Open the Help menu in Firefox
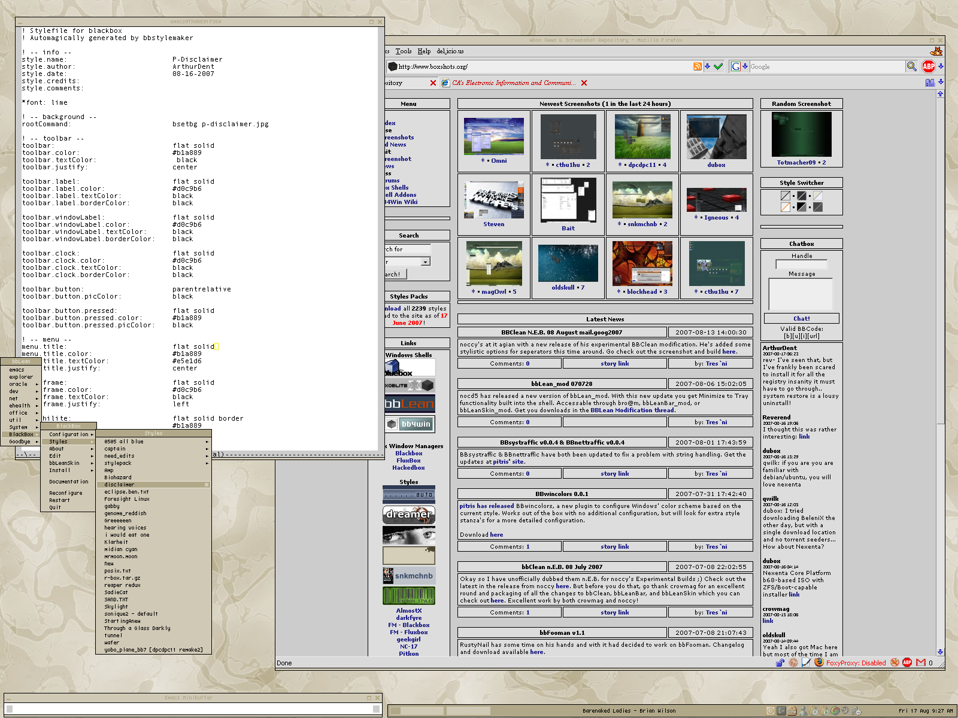The height and width of the screenshot is (718, 958). click(424, 51)
